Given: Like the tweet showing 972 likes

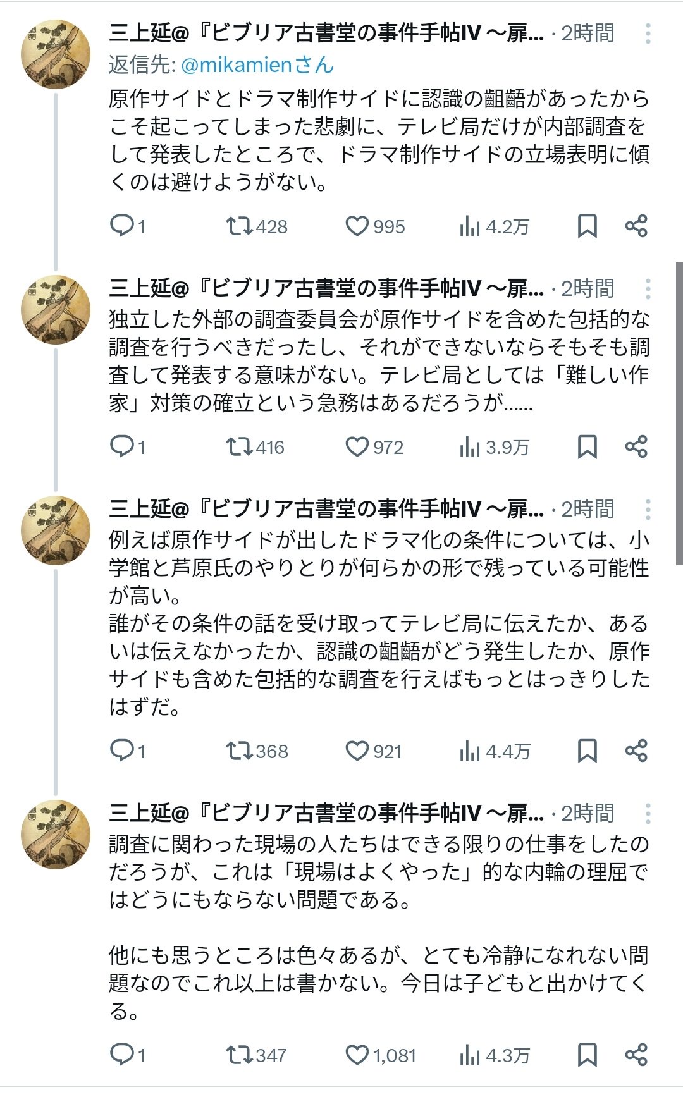Looking at the screenshot, I should (357, 447).
